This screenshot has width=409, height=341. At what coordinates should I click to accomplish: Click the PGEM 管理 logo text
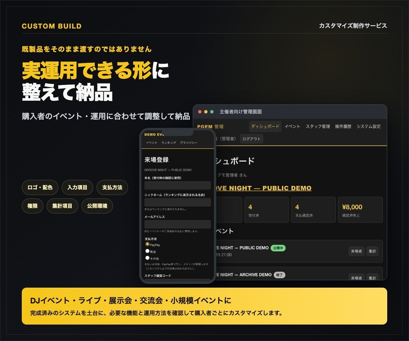[x=210, y=127]
